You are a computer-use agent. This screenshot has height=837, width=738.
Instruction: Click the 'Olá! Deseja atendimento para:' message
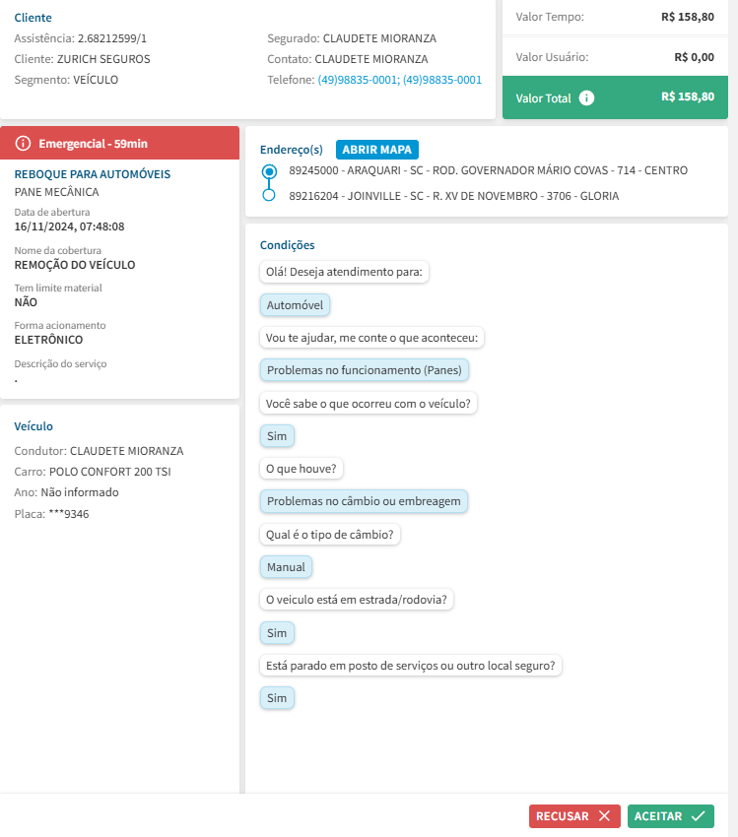[x=344, y=272]
